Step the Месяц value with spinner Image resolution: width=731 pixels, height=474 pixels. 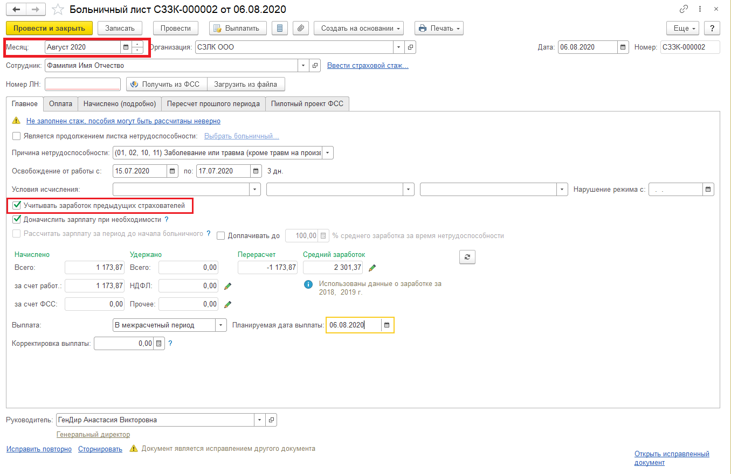137,47
